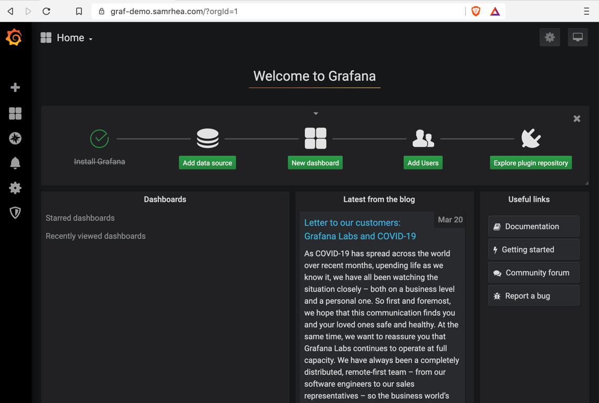Screen dimensions: 599x403
Task: Click the Grafana logo in sidebar
Action: (x=14, y=37)
